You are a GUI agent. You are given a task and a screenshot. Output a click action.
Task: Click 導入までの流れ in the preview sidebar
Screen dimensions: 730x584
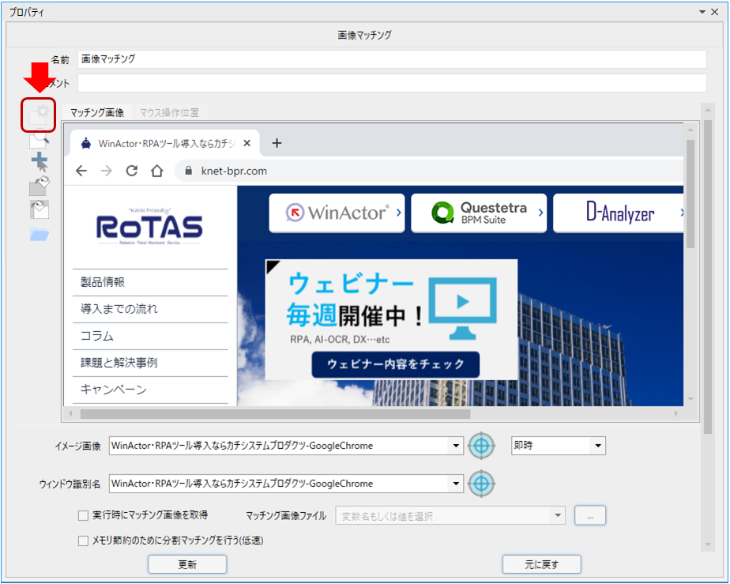click(119, 309)
